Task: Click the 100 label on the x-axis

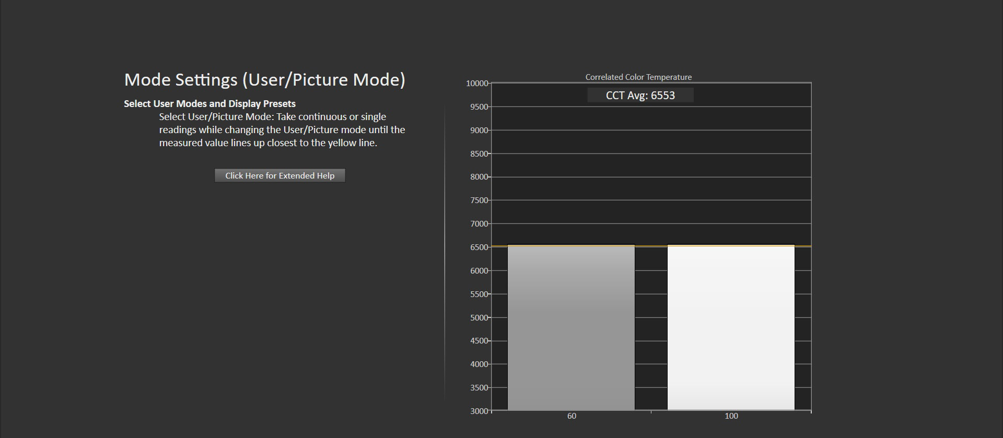Action: point(731,416)
